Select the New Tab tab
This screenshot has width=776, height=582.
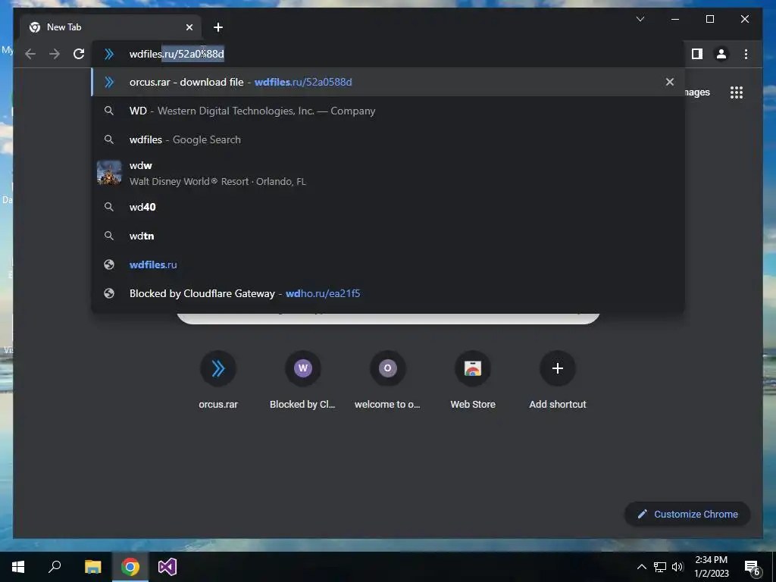click(x=111, y=27)
